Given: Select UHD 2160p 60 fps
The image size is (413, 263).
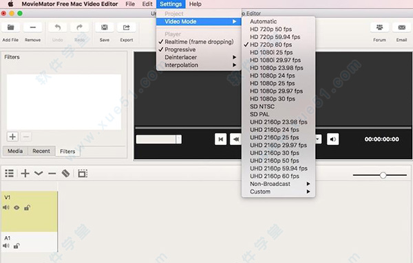Looking at the screenshot, I should [x=278, y=176].
